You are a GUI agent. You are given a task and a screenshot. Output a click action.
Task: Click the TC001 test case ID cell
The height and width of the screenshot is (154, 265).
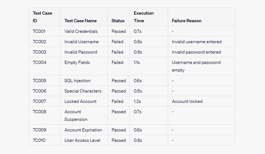tap(39, 31)
